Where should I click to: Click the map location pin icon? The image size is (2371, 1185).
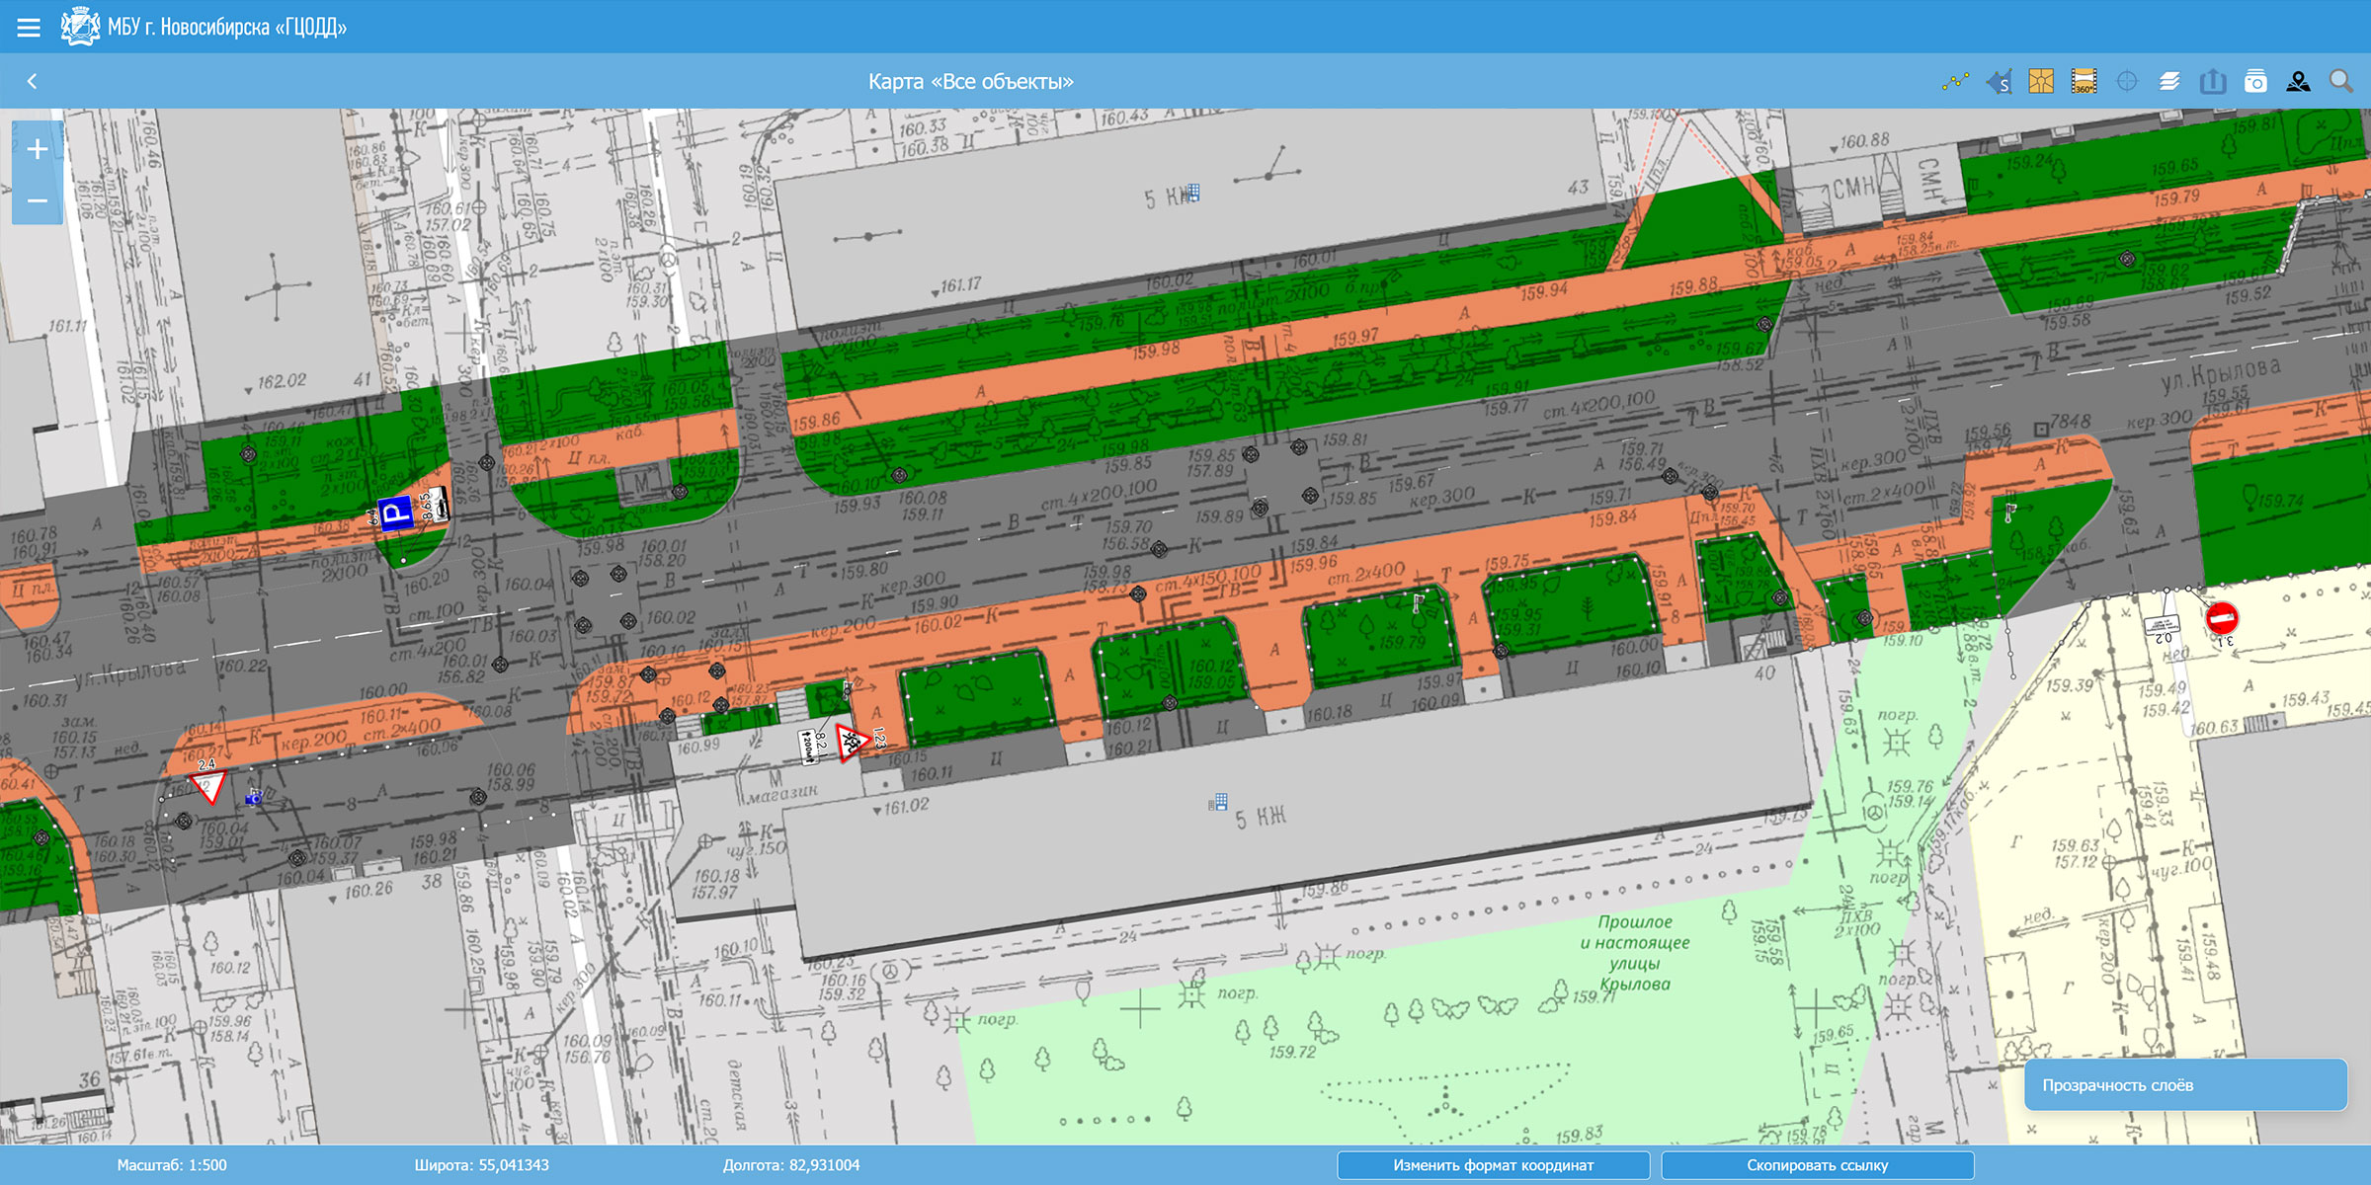2298,82
